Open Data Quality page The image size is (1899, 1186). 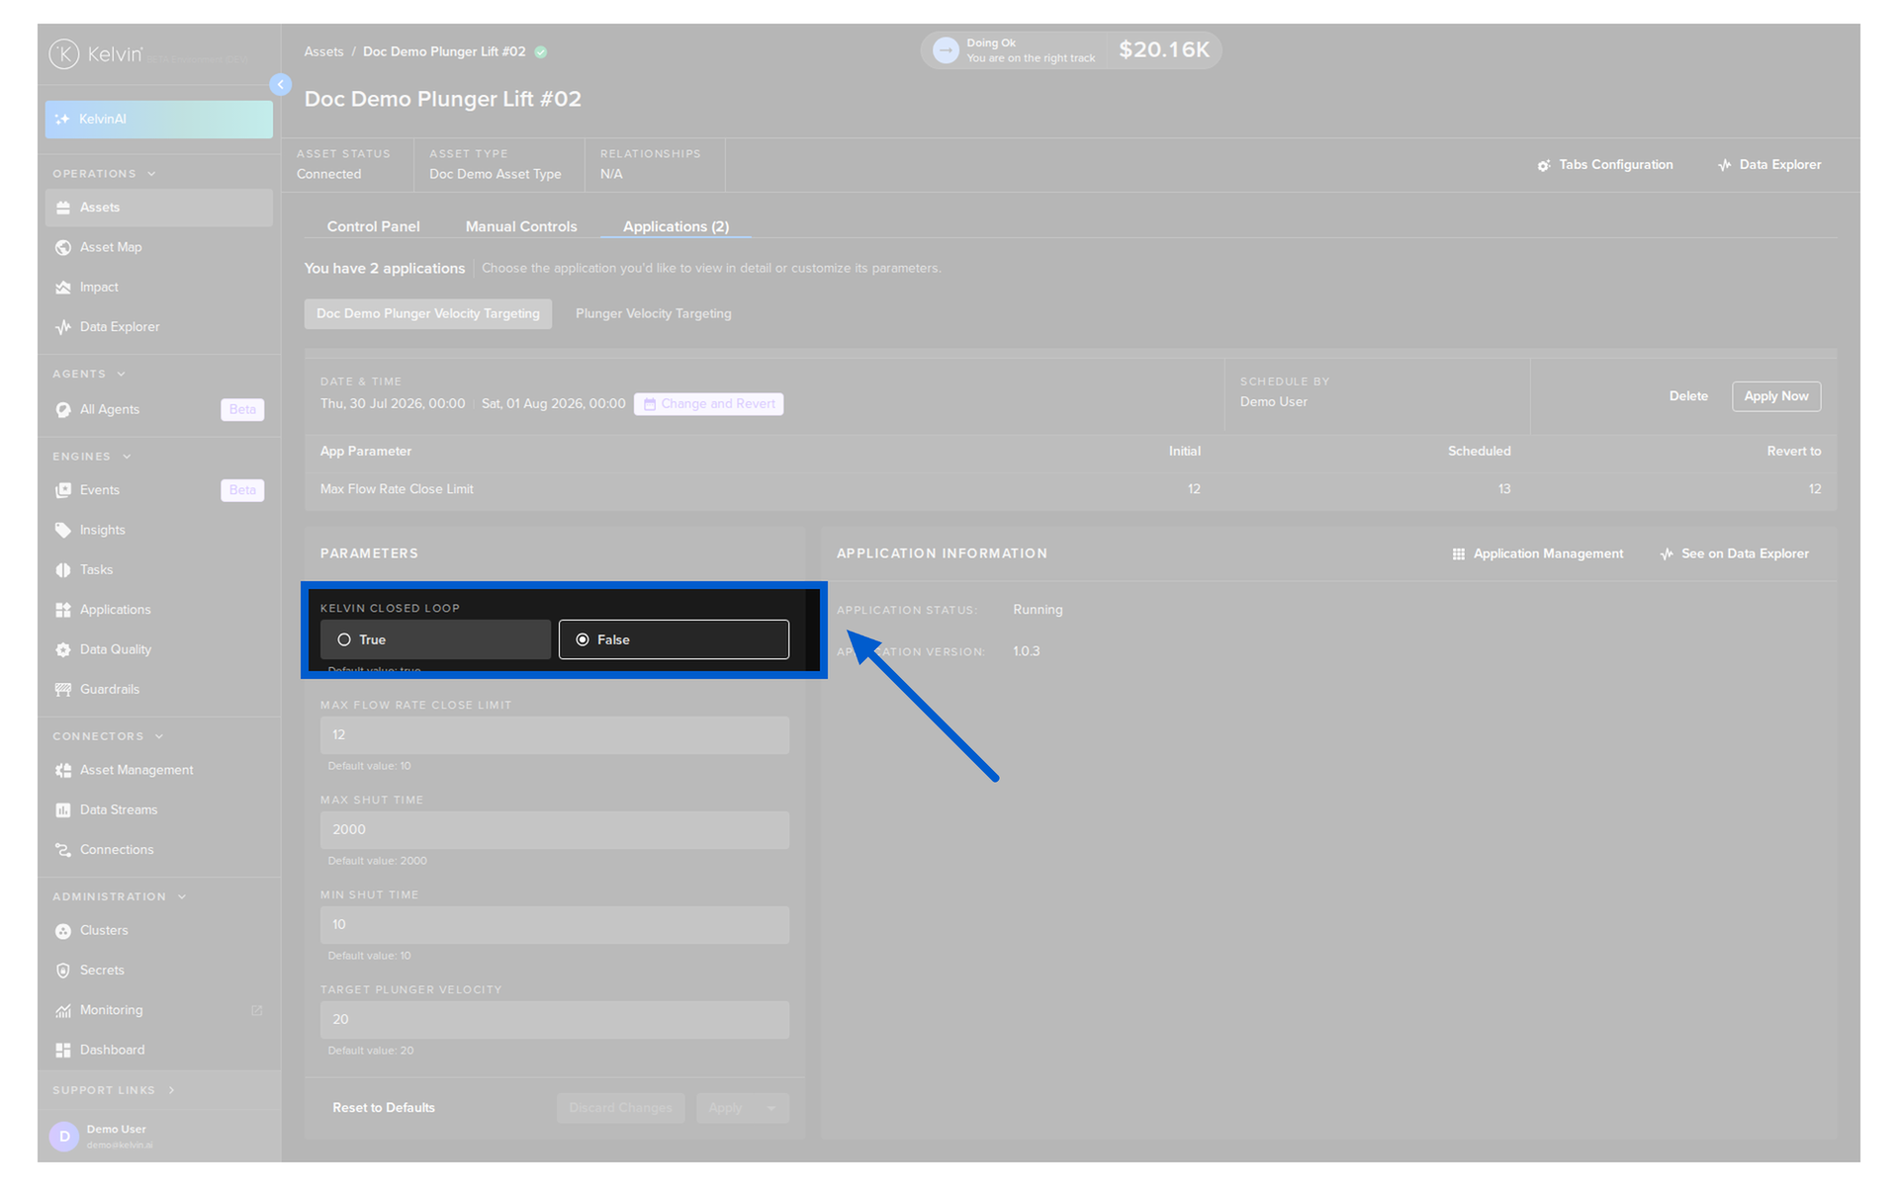158,649
